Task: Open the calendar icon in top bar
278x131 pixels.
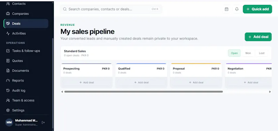Action: (227, 9)
